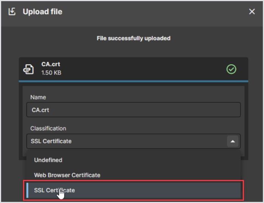Screen dimensions: 264x203
Task: Click the Classification field label
Action: (x=48, y=129)
